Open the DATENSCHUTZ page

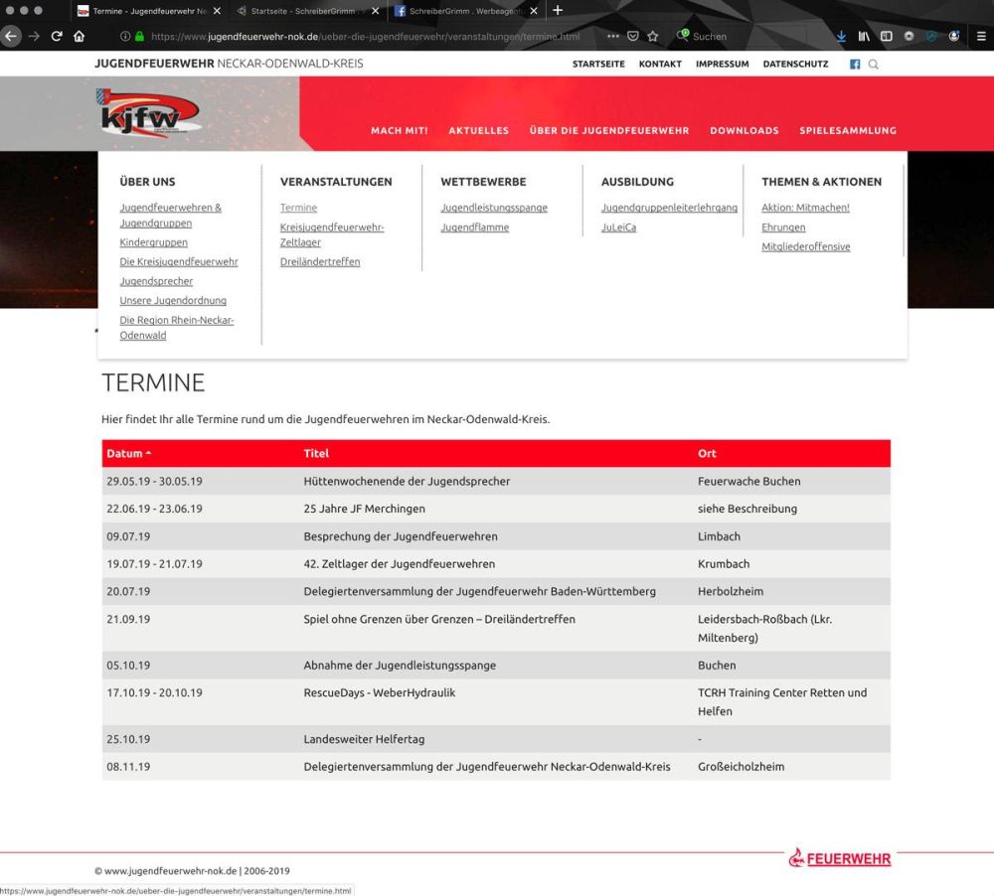point(795,64)
